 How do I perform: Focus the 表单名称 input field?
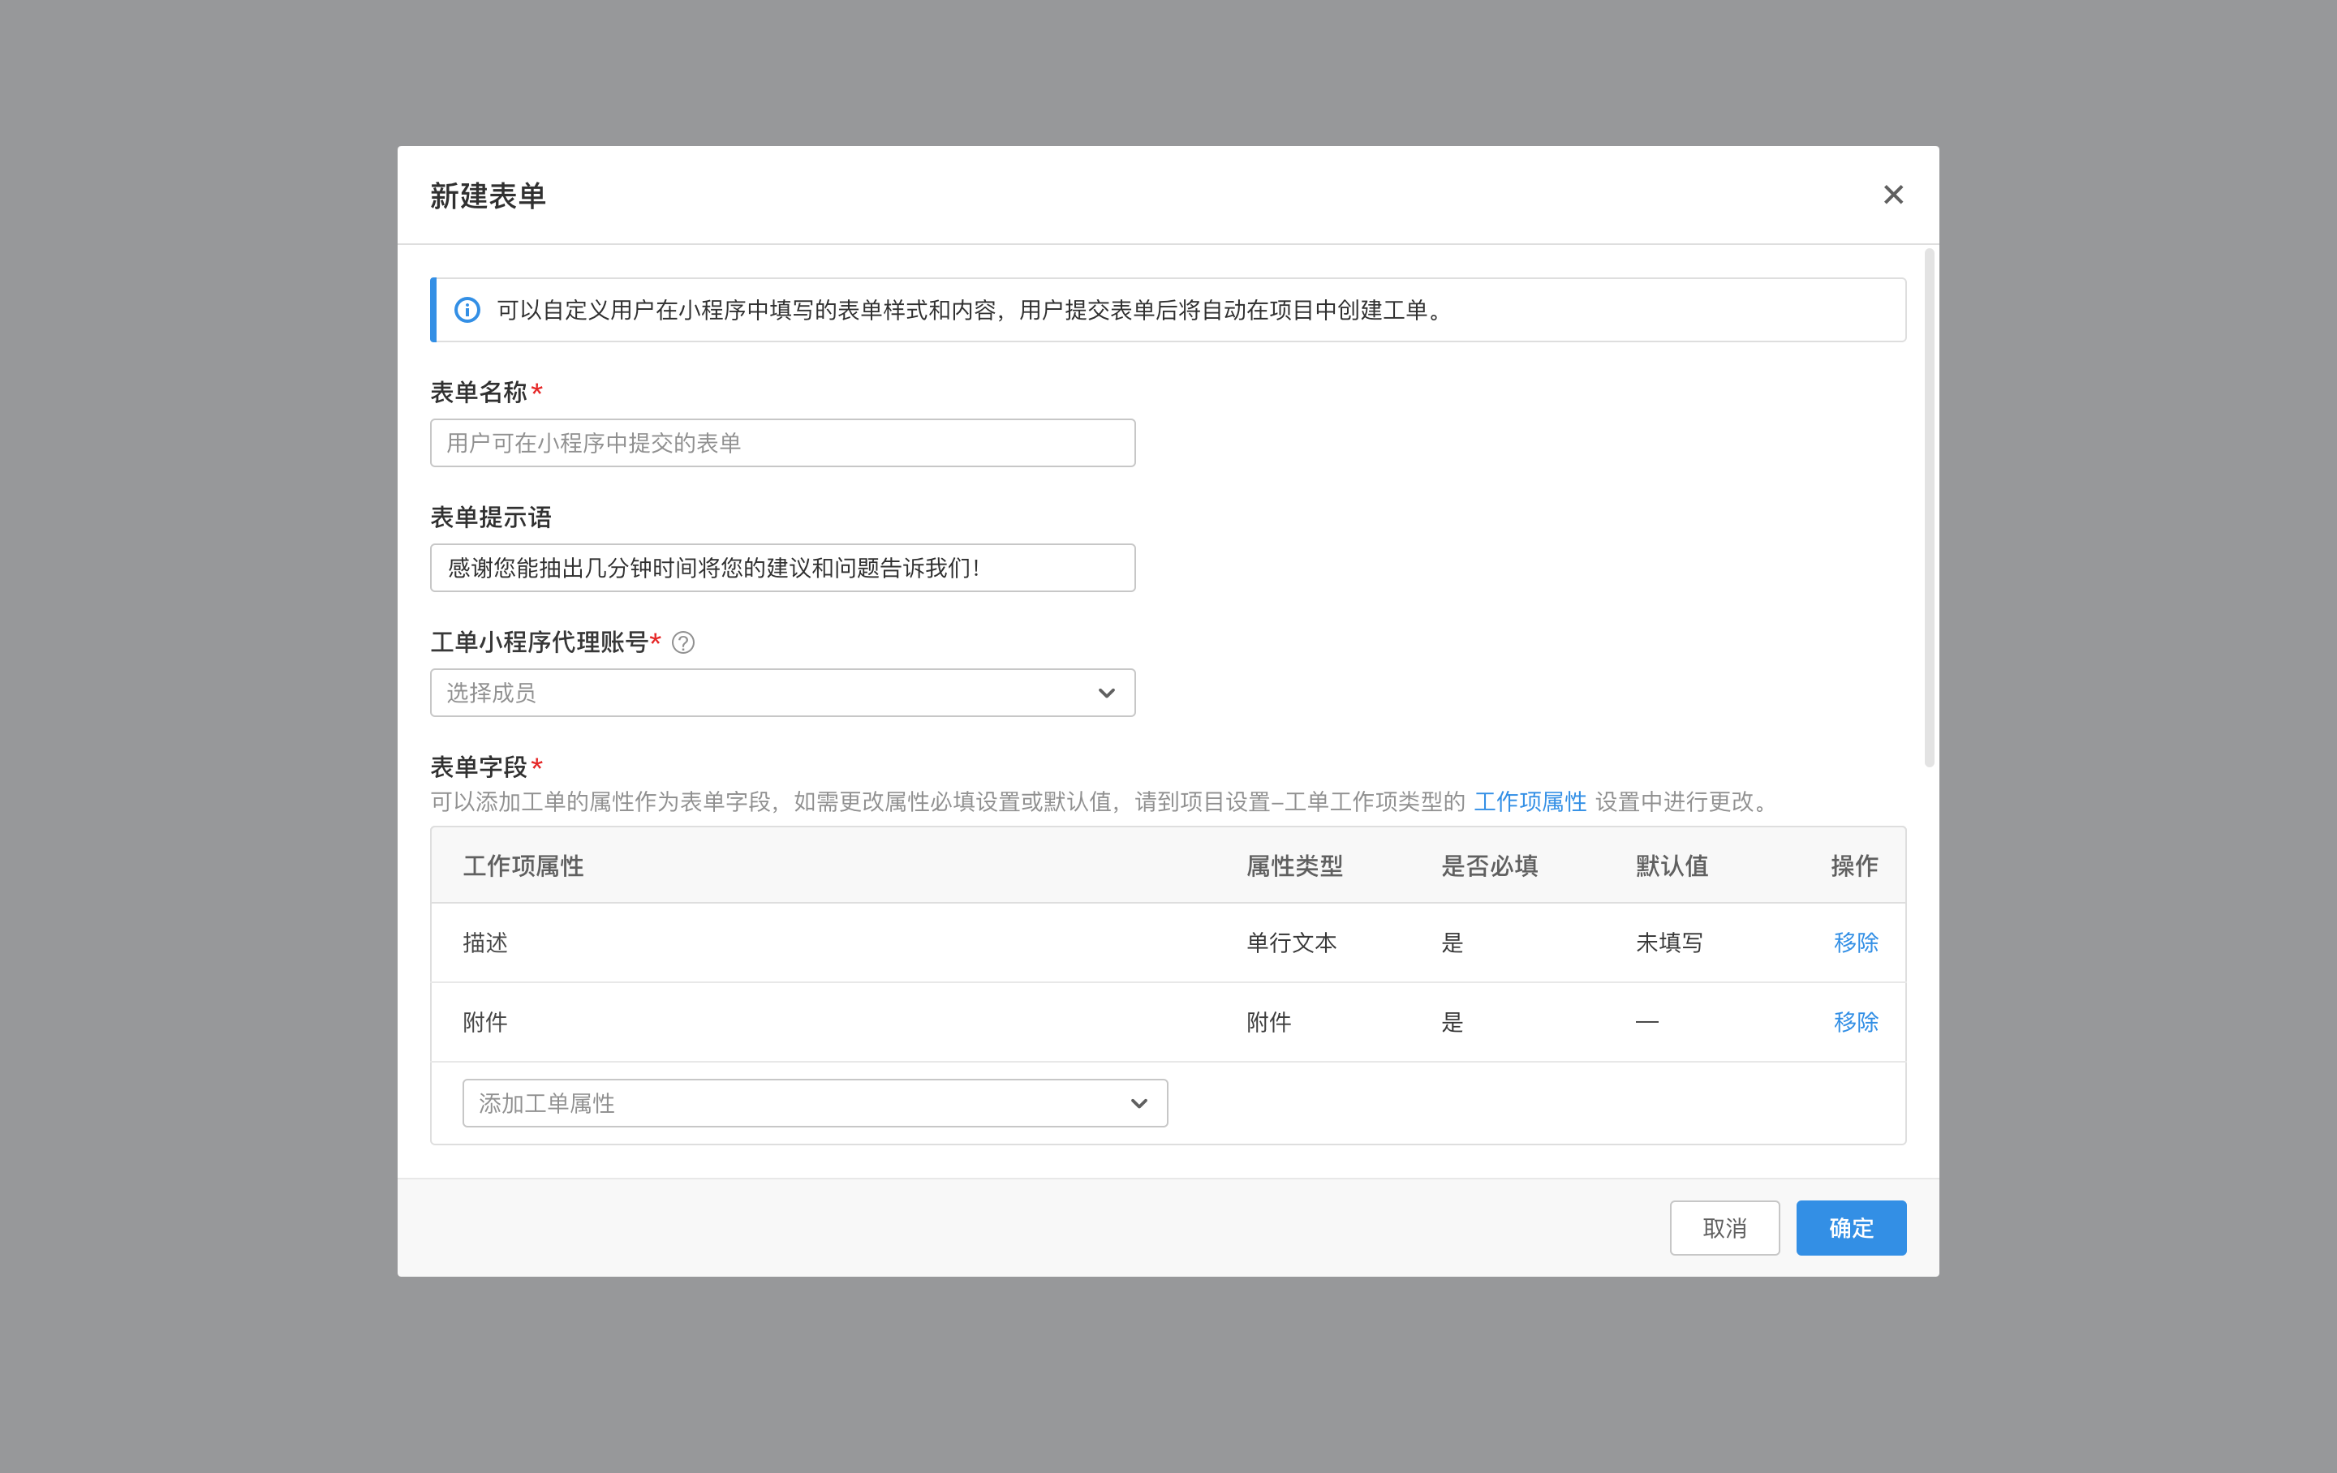click(782, 443)
